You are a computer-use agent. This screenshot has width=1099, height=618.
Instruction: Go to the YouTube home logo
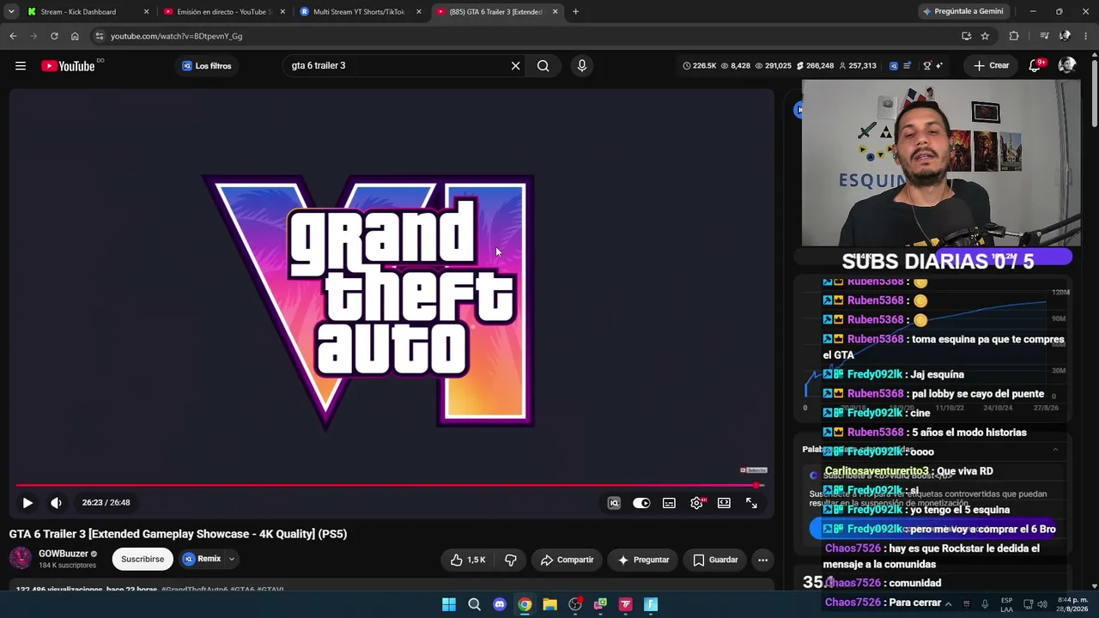point(68,66)
